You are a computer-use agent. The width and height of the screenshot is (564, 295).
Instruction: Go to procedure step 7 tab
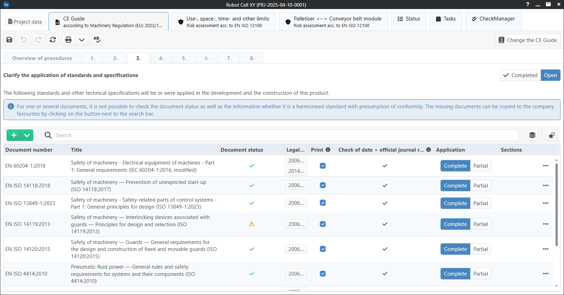[229, 58]
